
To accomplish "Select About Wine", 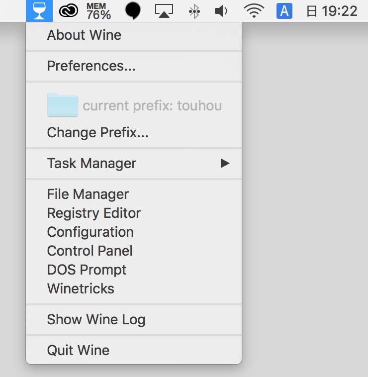I will [x=134, y=35].
